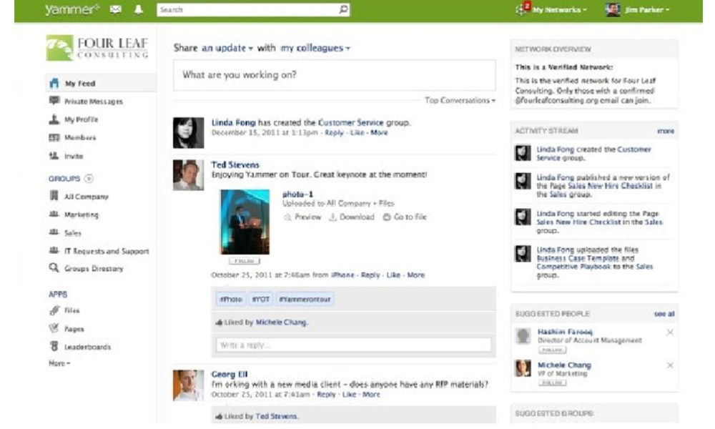Click the Groups Directory magnifier icon
This screenshot has width=715, height=429.
54,267
